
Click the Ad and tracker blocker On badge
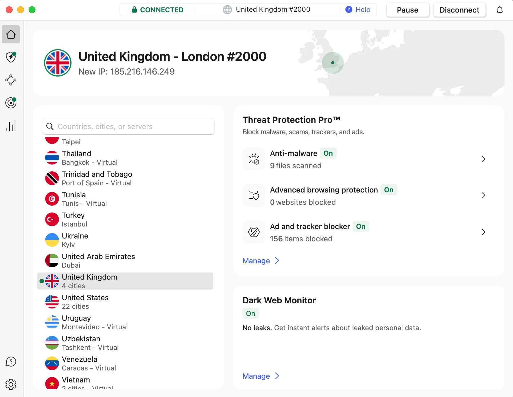(x=361, y=226)
